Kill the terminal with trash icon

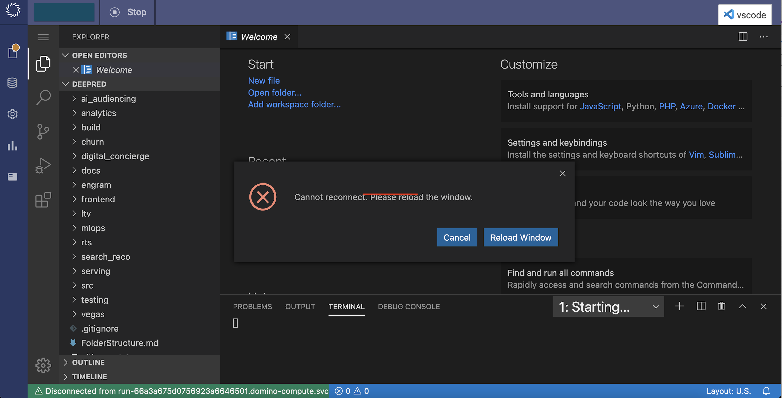(x=721, y=306)
